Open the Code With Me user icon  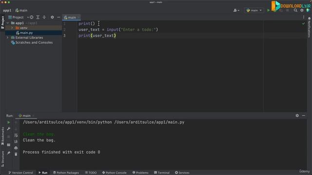coord(236,10)
